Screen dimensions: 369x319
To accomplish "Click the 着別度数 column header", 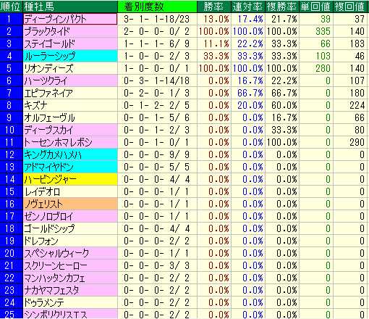I will (x=157, y=7).
